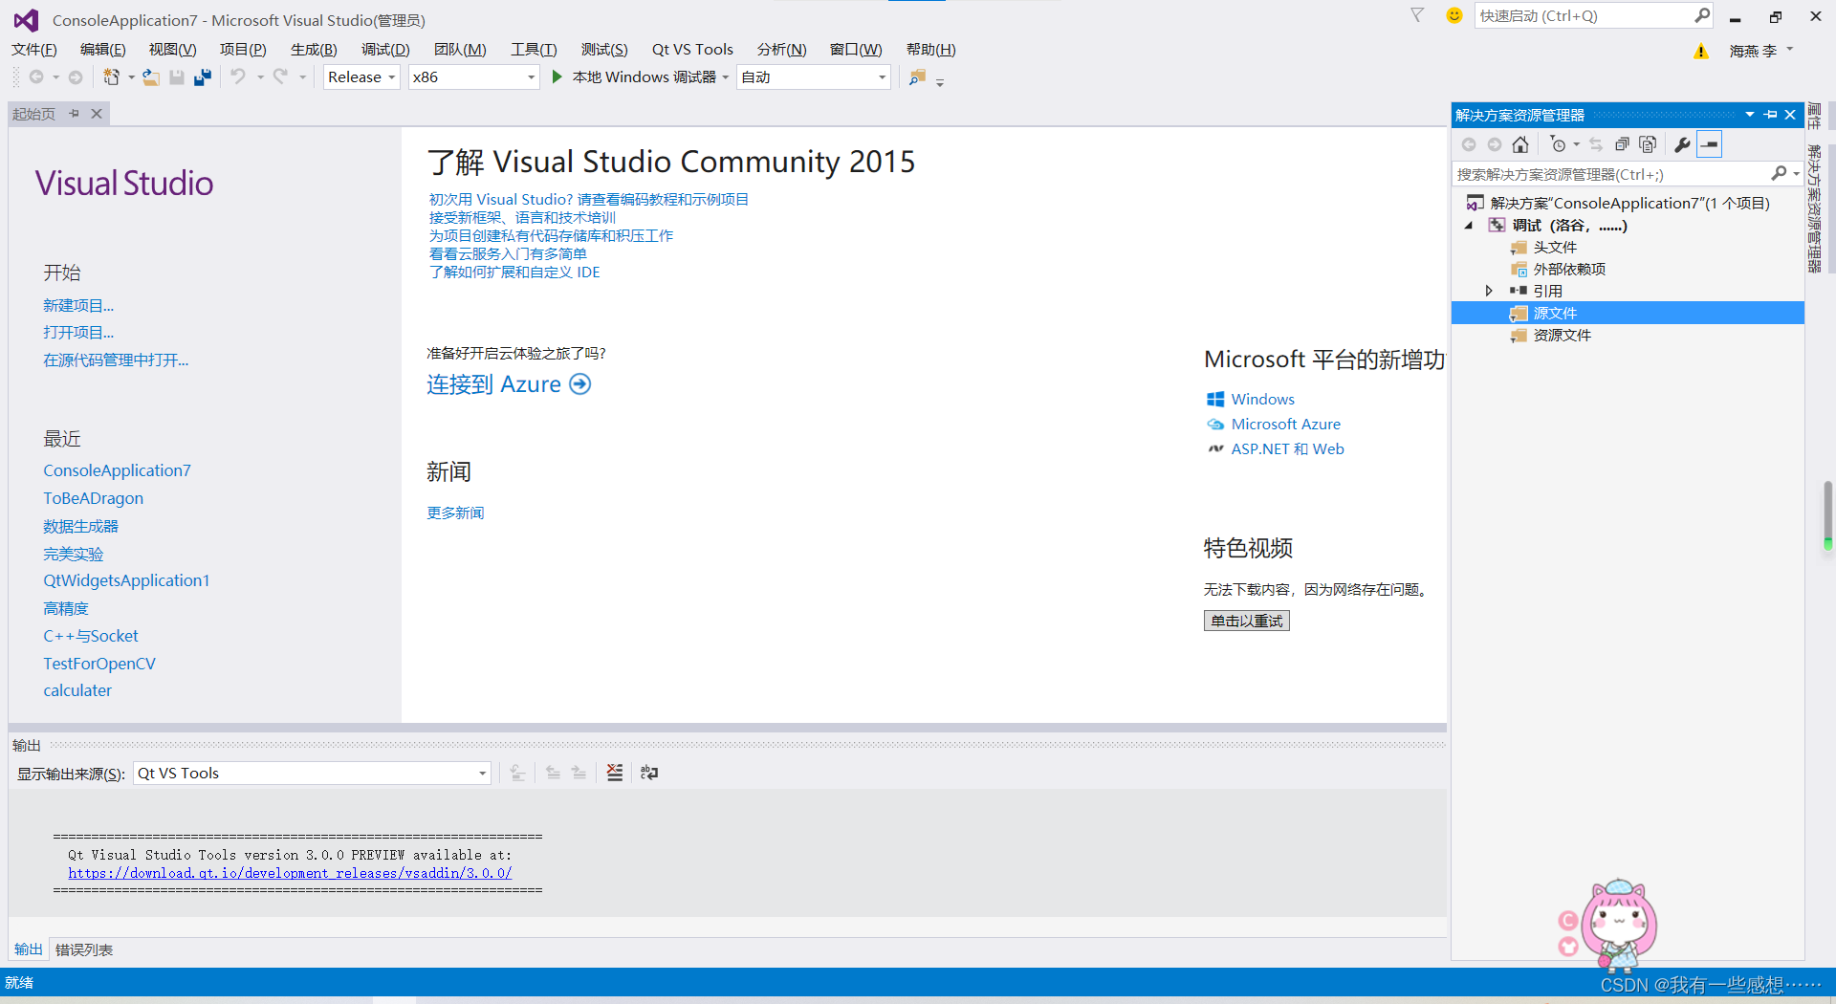
Task: Click the green Start debugging arrow
Action: 557,77
